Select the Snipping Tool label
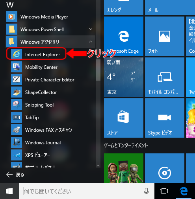This screenshot has width=195, height=199. click(39, 105)
